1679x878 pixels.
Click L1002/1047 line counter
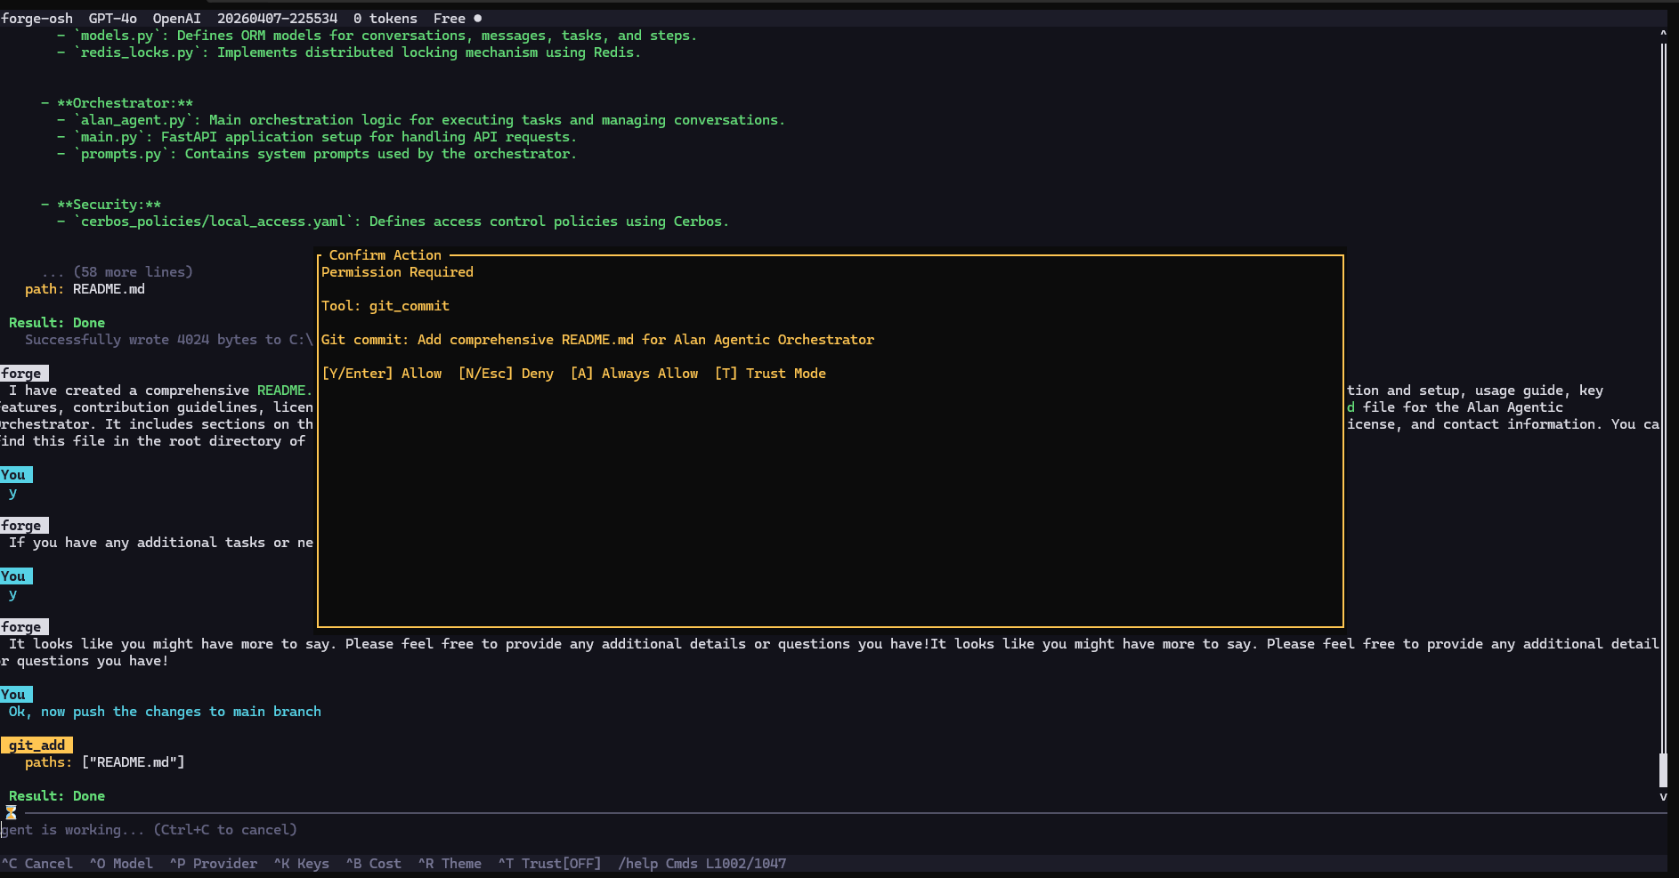click(x=746, y=864)
